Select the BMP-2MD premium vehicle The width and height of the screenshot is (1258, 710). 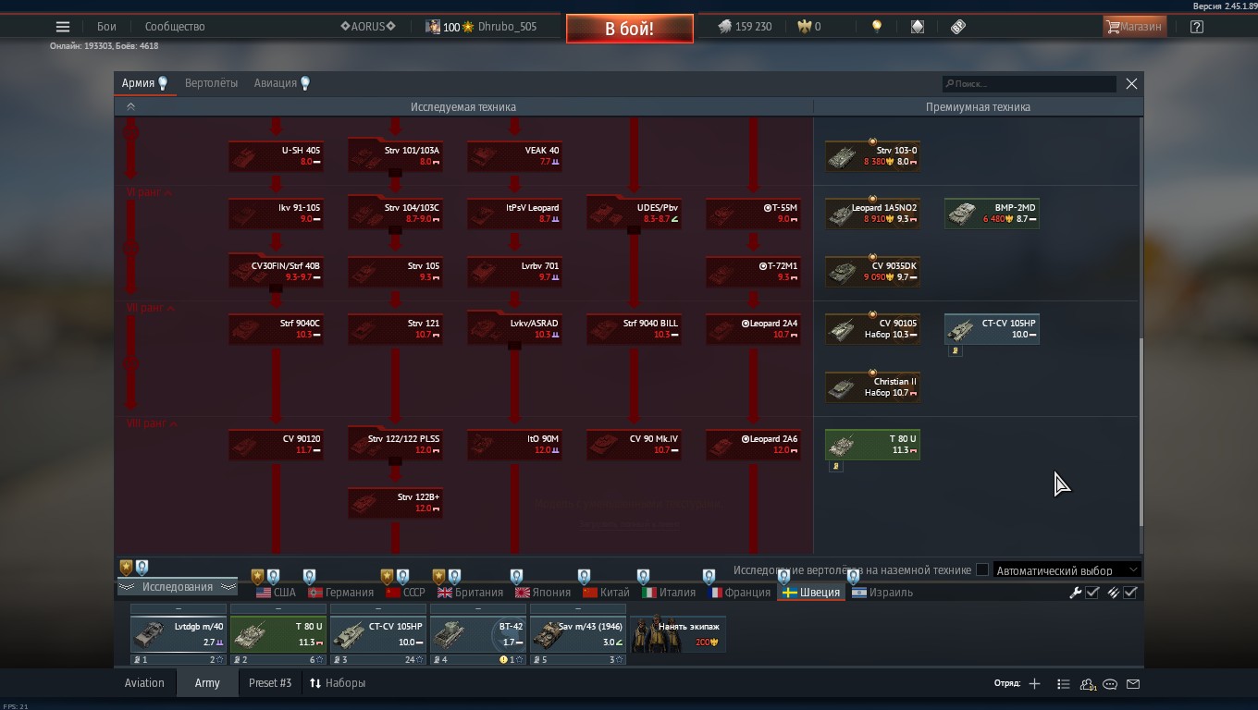[x=992, y=214]
